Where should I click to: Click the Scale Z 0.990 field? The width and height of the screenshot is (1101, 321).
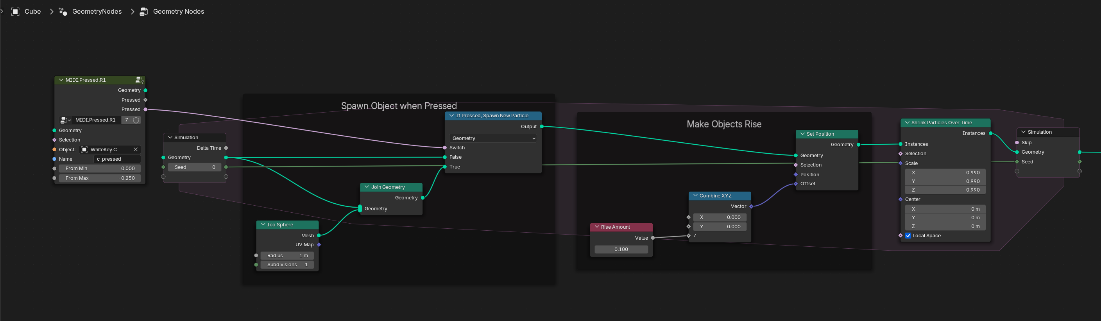945,190
